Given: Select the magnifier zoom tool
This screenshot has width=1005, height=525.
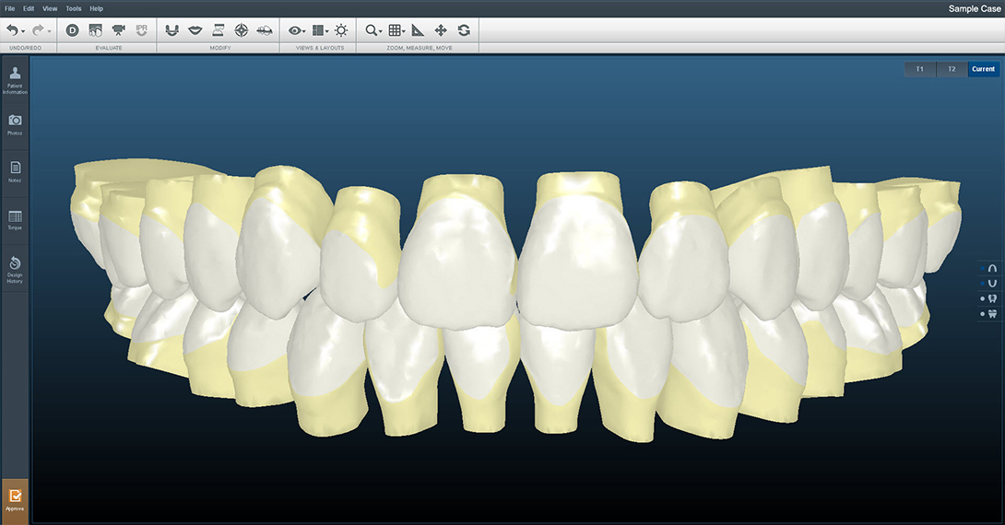Looking at the screenshot, I should click(371, 30).
